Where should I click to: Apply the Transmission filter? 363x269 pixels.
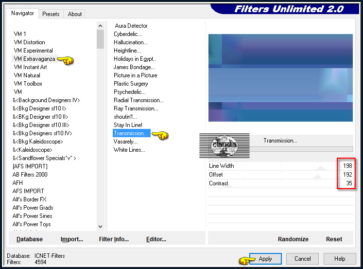pos(265,259)
